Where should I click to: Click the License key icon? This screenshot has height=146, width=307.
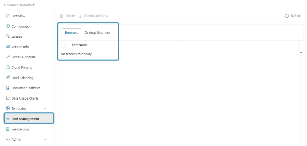point(7,36)
